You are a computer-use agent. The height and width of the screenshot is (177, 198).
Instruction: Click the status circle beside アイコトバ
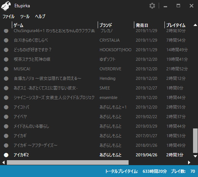[x=6, y=107]
